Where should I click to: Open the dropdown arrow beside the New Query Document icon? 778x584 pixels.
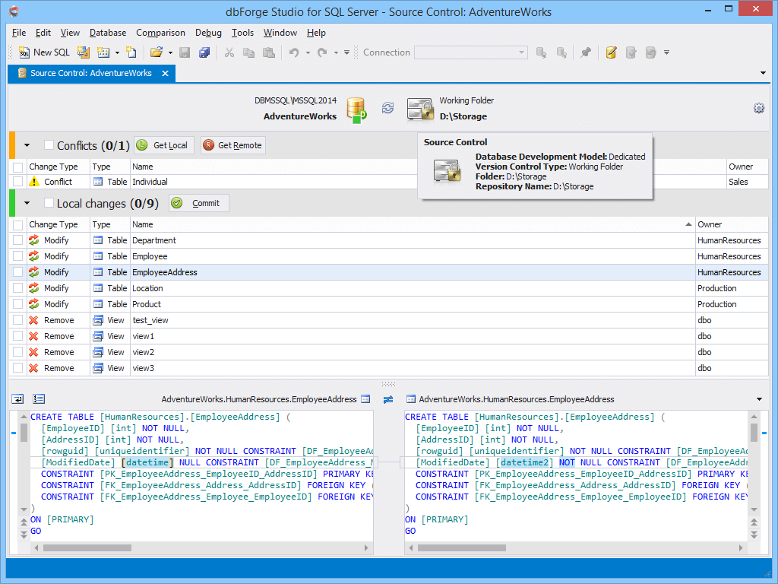click(x=117, y=52)
